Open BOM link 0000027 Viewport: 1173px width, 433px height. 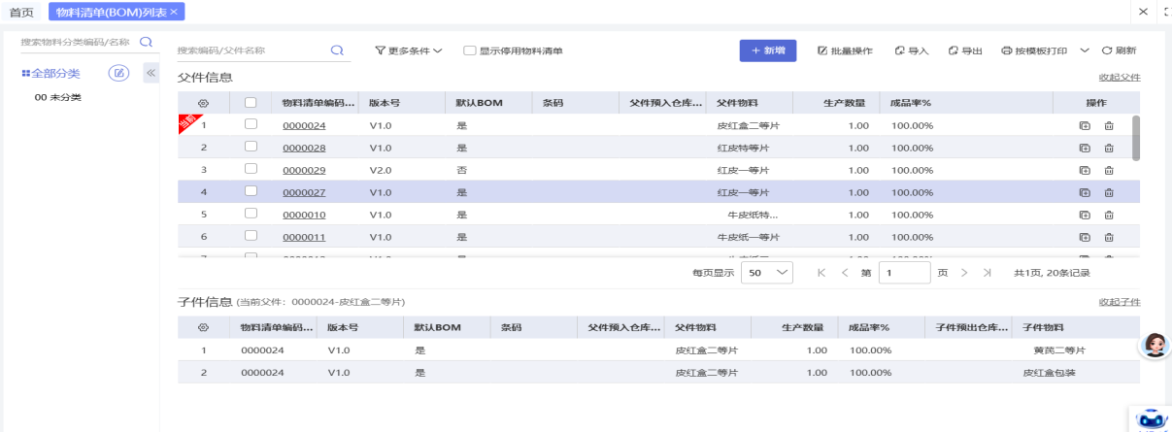click(304, 192)
